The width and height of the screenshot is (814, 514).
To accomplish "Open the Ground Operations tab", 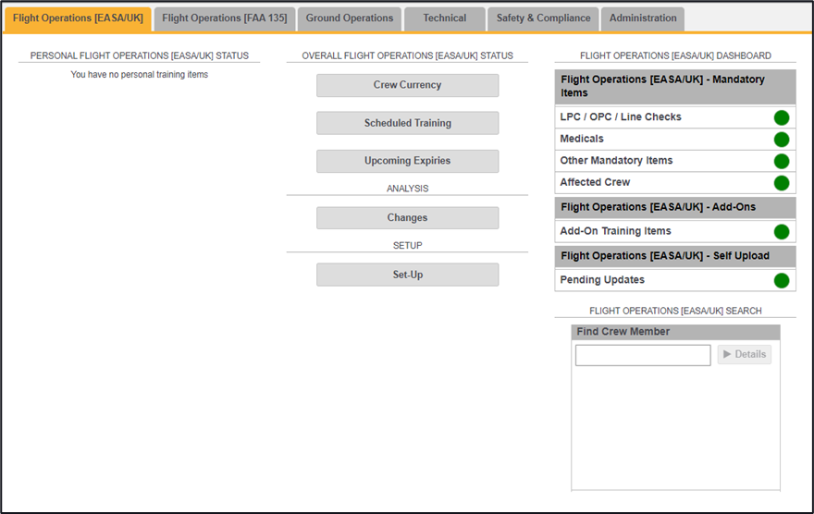I will [x=350, y=18].
